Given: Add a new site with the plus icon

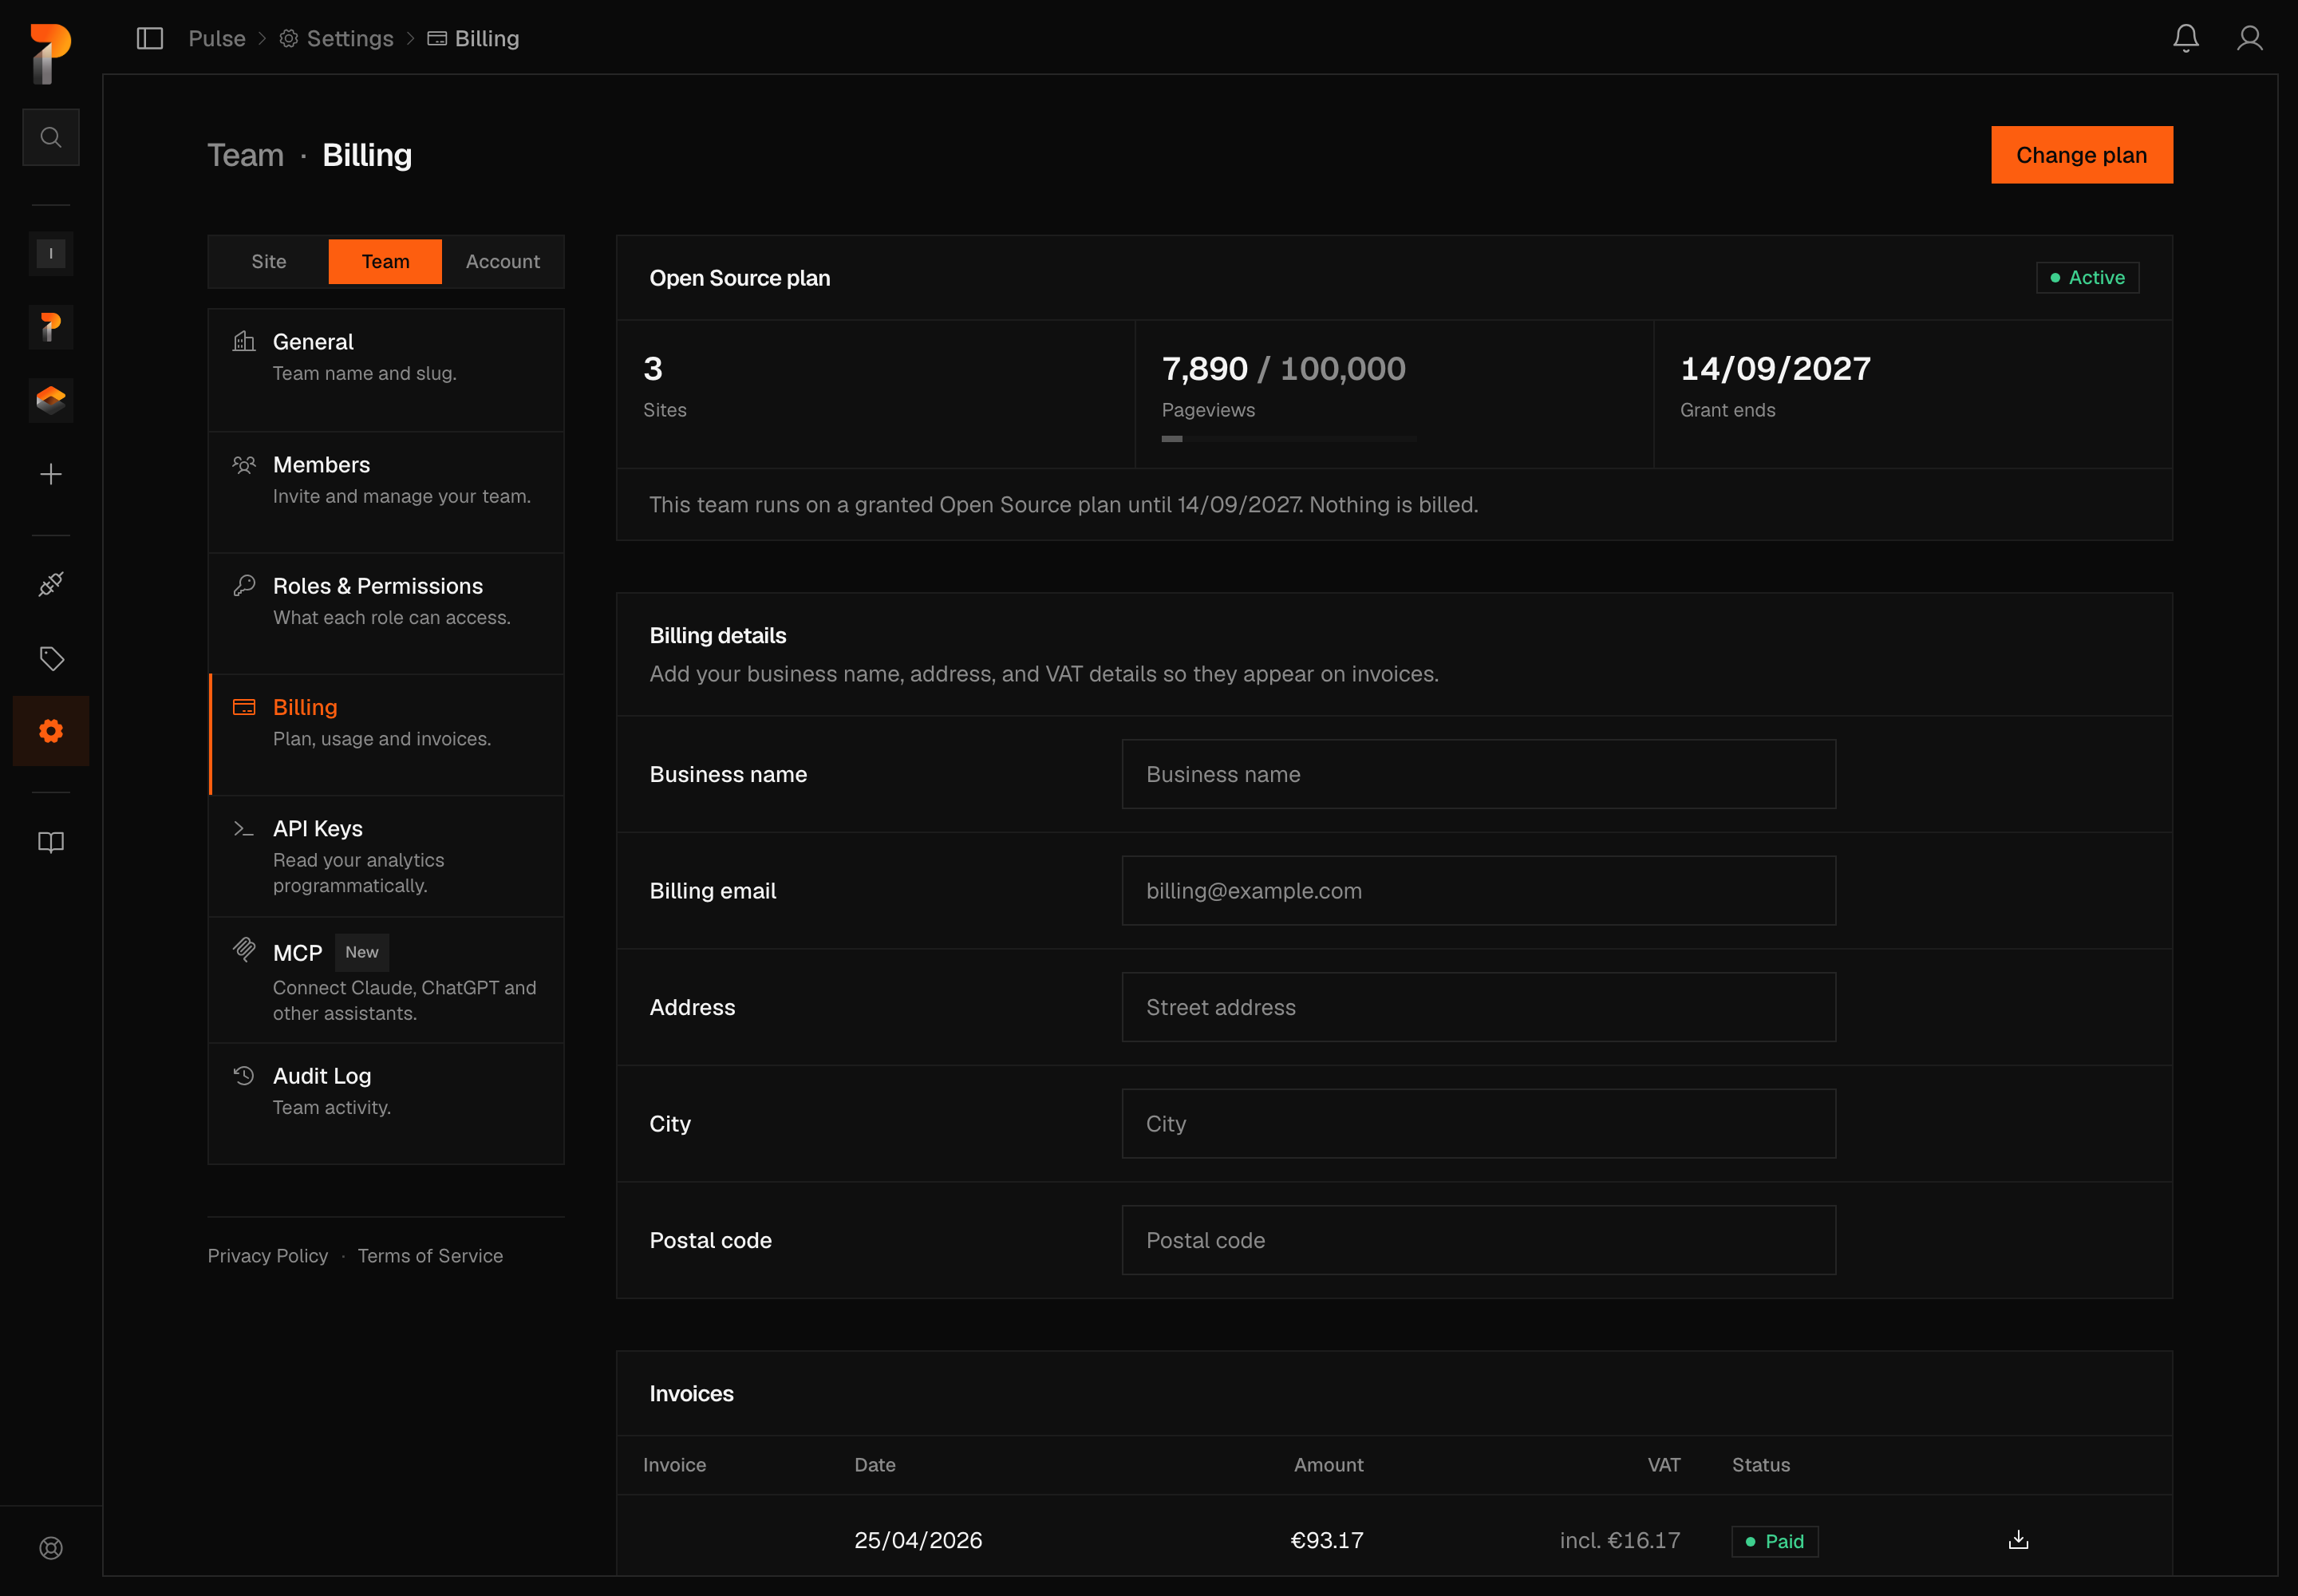Looking at the screenshot, I should (x=51, y=474).
